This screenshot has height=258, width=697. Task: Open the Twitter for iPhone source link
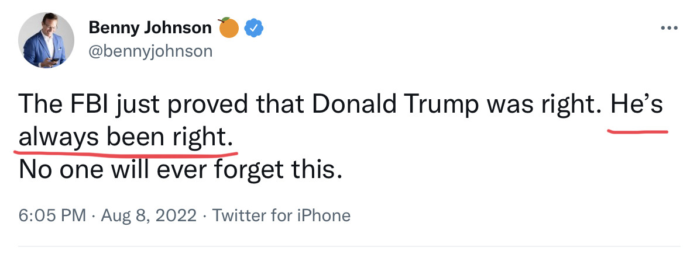(x=281, y=215)
